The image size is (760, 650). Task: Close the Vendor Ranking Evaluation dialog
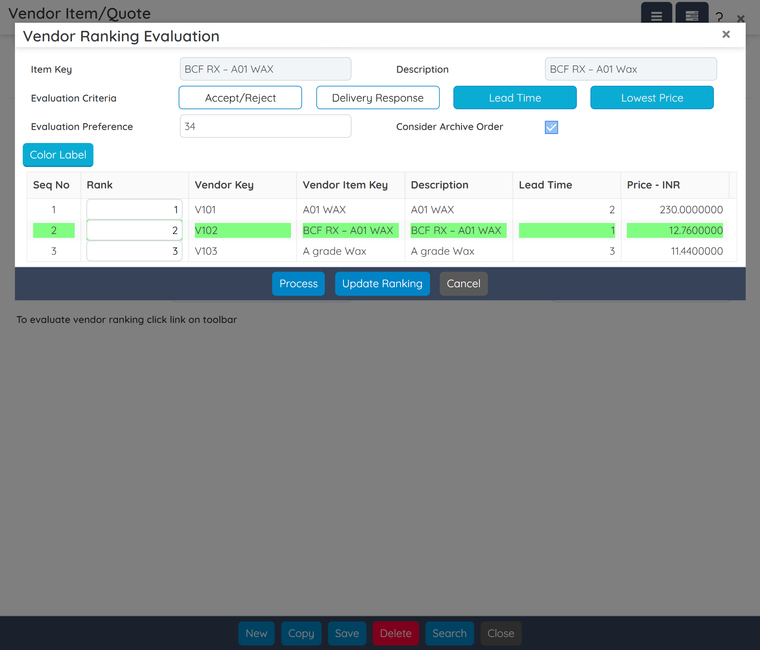[726, 35]
